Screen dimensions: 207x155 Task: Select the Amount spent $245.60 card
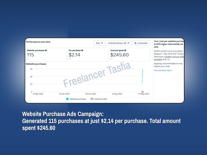click(129, 55)
